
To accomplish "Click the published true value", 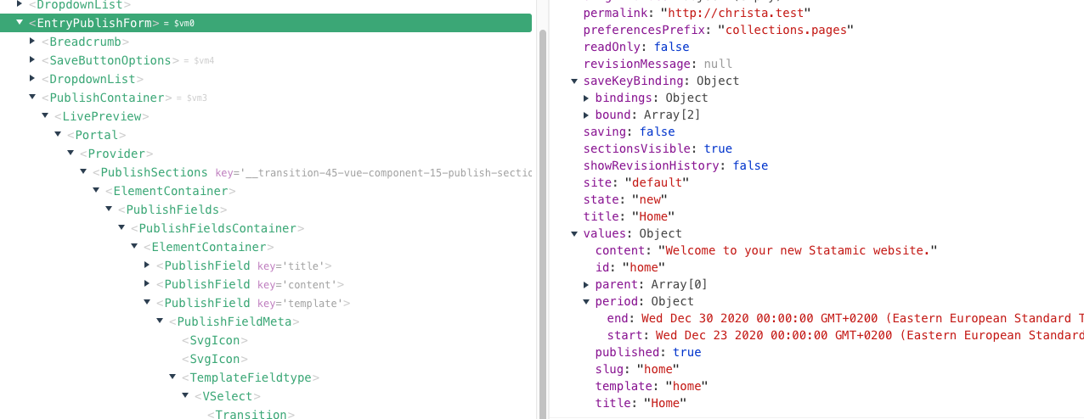I will pyautogui.click(x=686, y=352).
